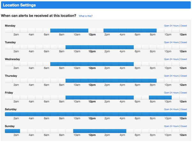Set Monday to Open 24 Hours

(171, 26)
